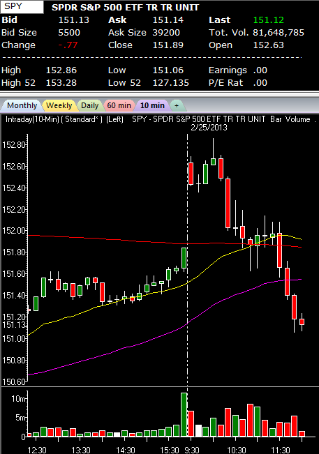Click the High 52 value 153.28
Screen dimensions: 319x454
[x=61, y=83]
